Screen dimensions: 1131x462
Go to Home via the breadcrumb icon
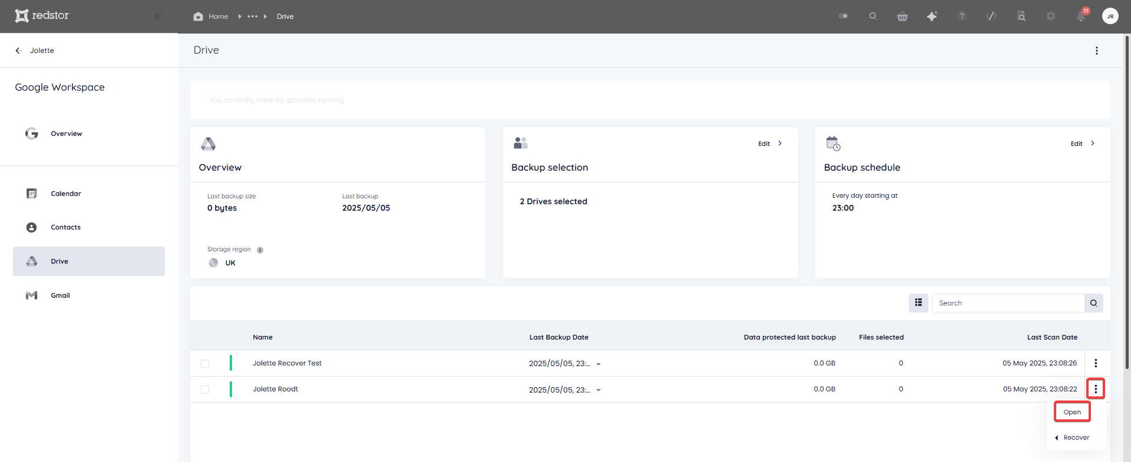pos(198,16)
